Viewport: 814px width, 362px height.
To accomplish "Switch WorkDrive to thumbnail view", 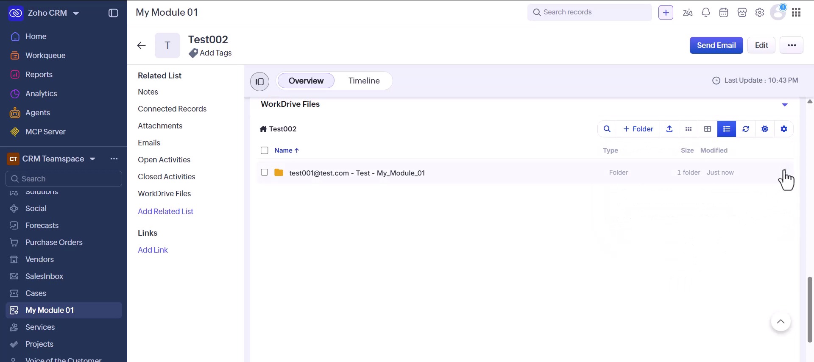I will point(689,129).
